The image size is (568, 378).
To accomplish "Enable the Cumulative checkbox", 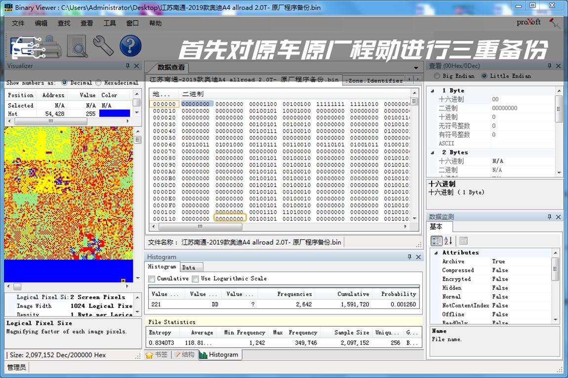I will 152,279.
